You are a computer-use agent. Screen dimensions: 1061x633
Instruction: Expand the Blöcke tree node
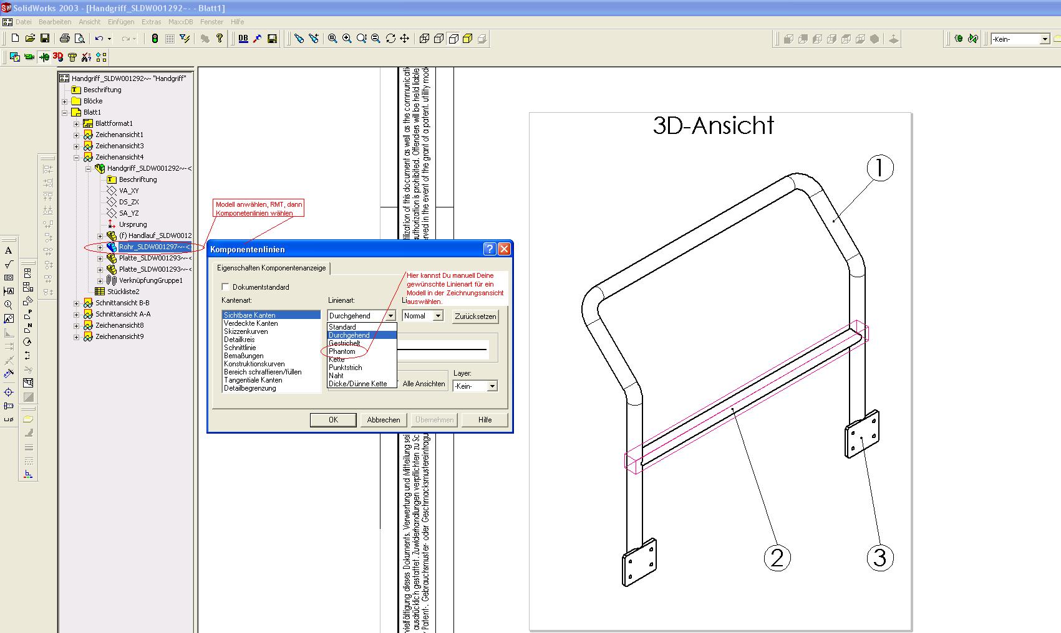pyautogui.click(x=65, y=101)
